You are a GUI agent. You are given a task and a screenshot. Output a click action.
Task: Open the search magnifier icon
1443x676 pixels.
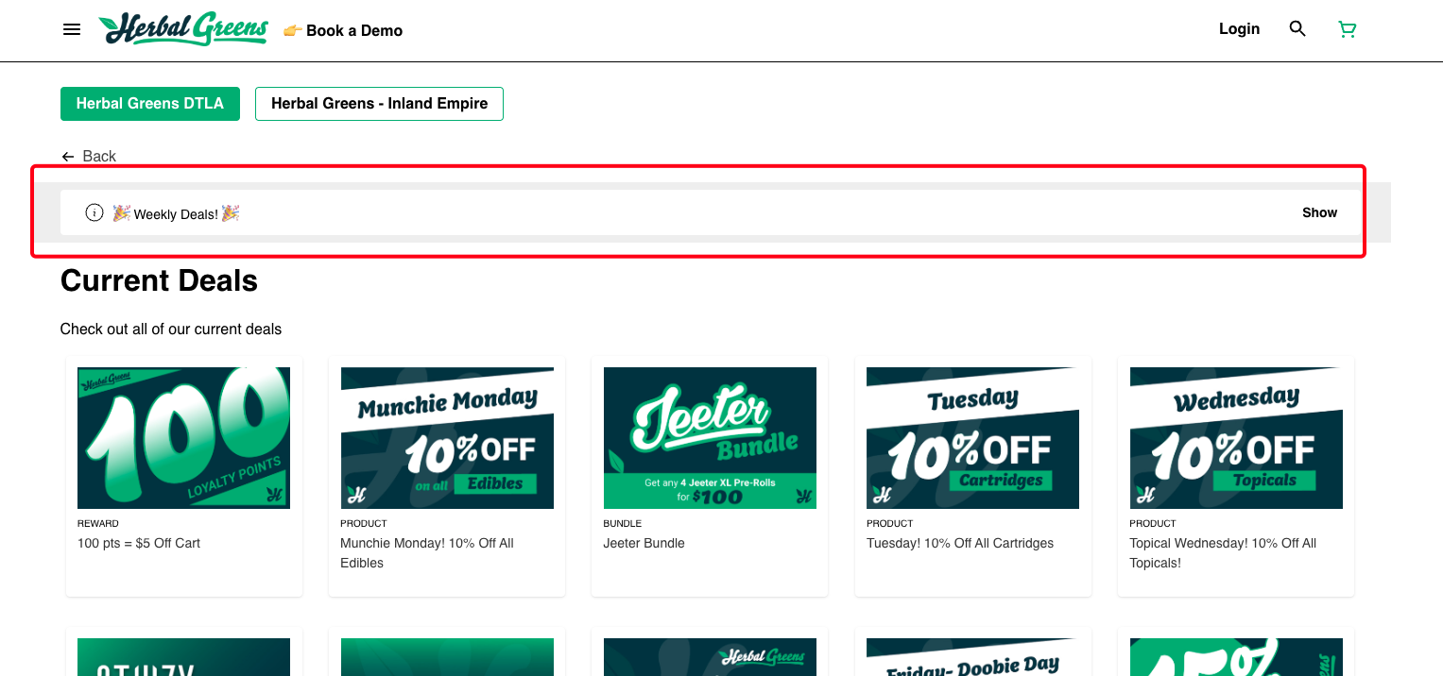pyautogui.click(x=1297, y=29)
